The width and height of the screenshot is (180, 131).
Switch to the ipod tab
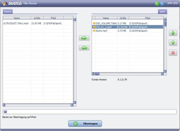(162, 11)
